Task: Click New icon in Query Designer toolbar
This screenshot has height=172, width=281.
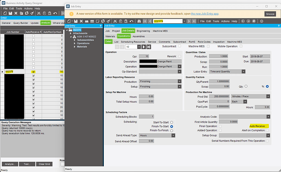Action: (x=5, y=13)
